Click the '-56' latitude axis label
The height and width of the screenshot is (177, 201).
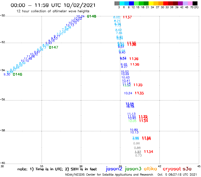2,100
